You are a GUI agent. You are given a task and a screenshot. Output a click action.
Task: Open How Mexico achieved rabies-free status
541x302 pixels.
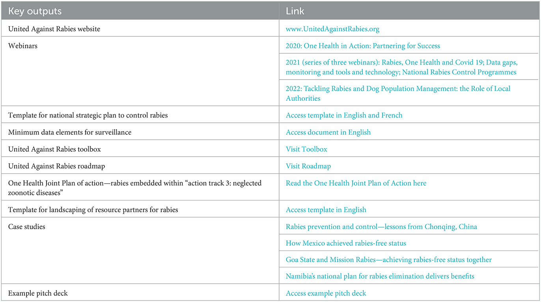click(x=346, y=243)
